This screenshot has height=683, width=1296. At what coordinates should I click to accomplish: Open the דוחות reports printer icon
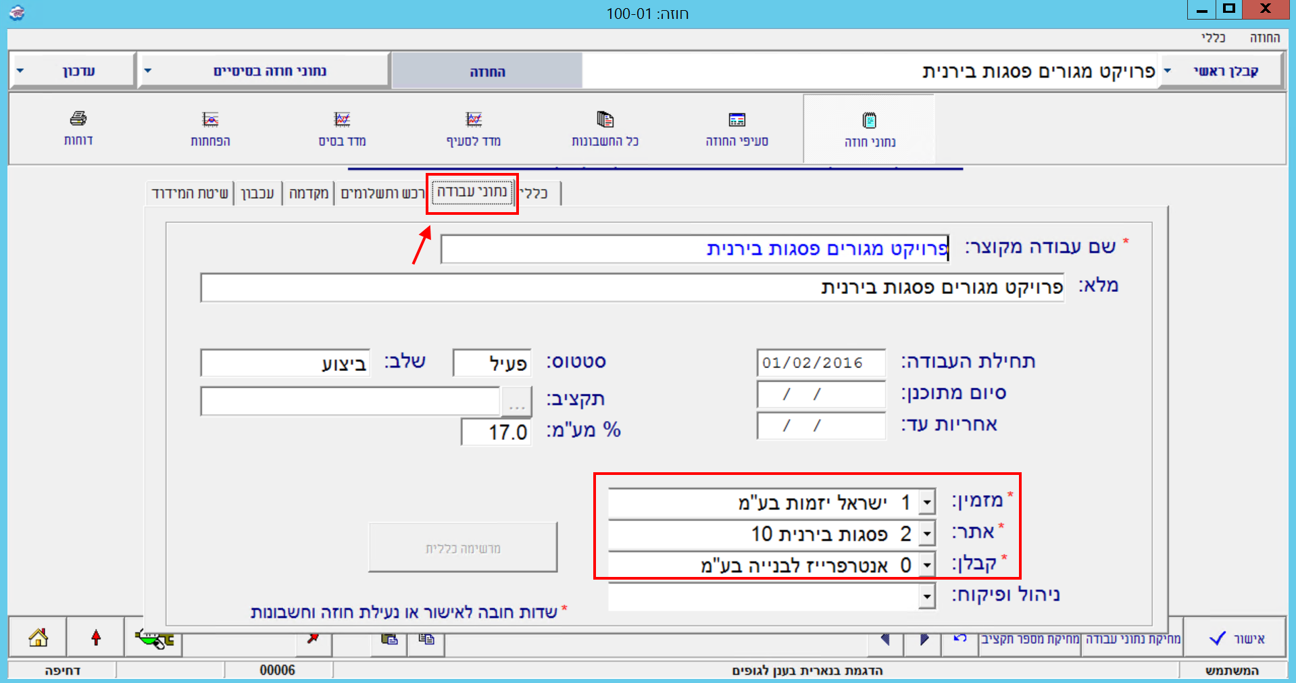78,120
